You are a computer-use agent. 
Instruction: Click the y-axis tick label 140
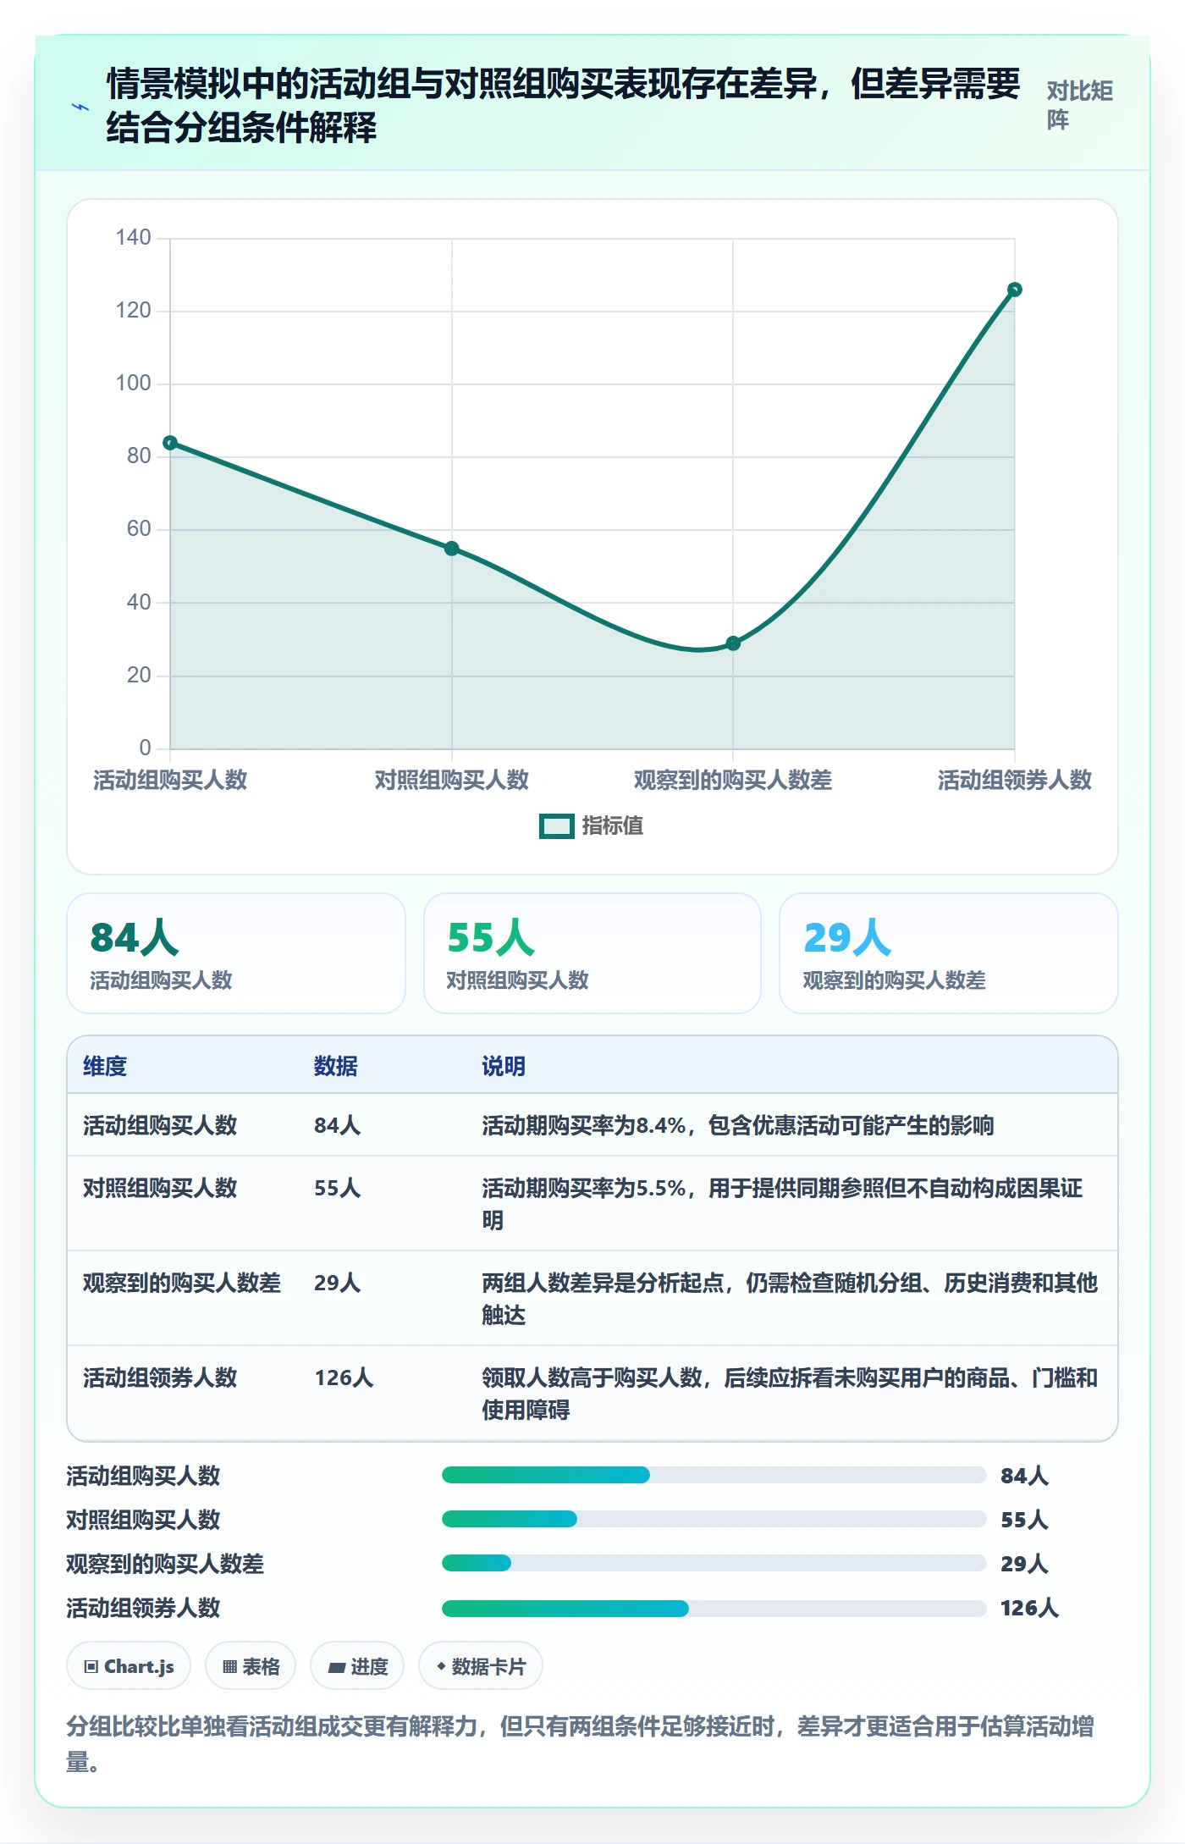[x=133, y=238]
